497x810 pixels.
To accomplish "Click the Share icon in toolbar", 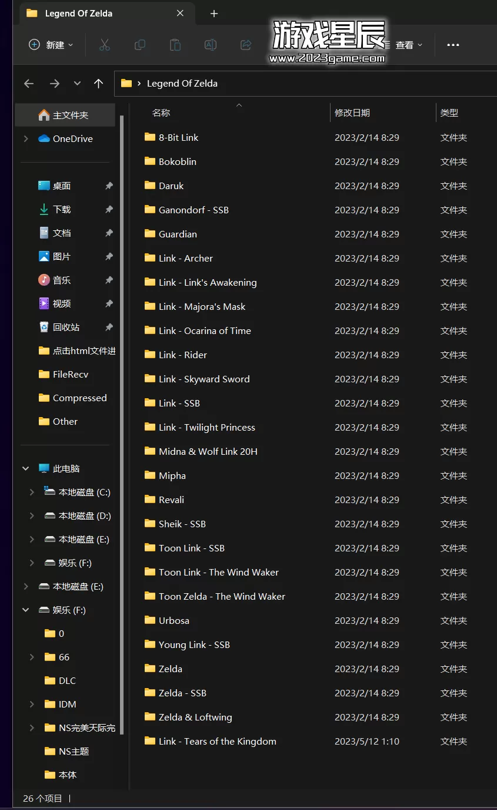I will [246, 45].
